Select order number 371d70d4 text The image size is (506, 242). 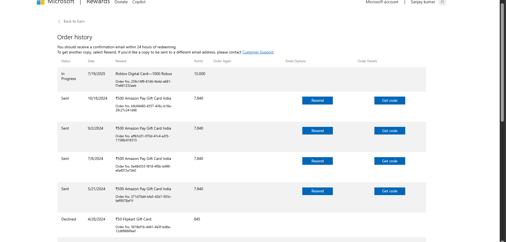click(144, 199)
